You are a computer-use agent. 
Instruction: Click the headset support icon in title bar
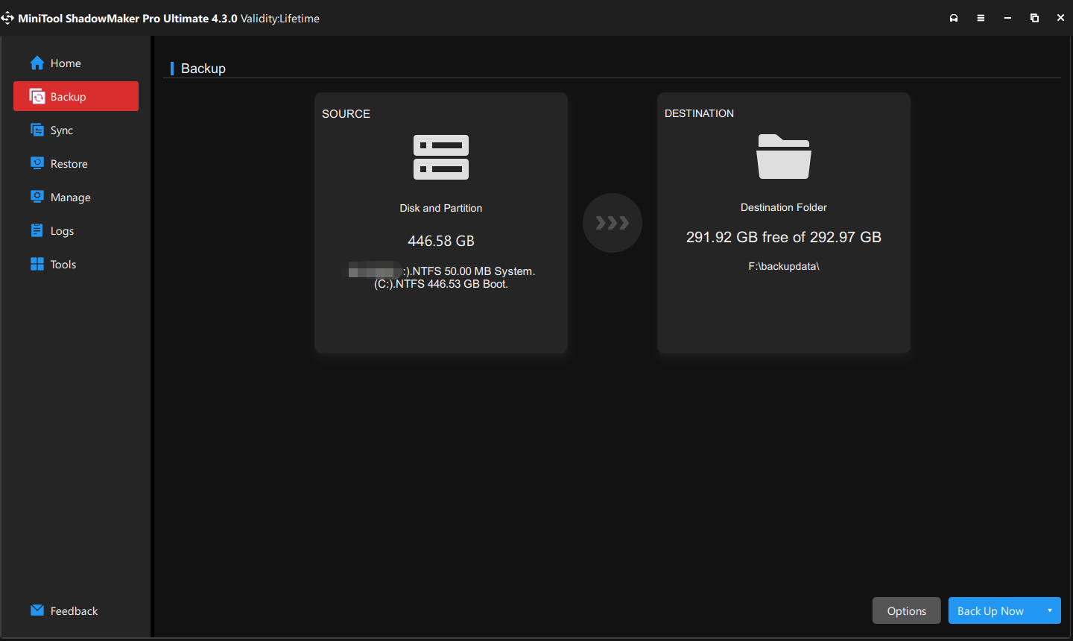click(x=954, y=18)
